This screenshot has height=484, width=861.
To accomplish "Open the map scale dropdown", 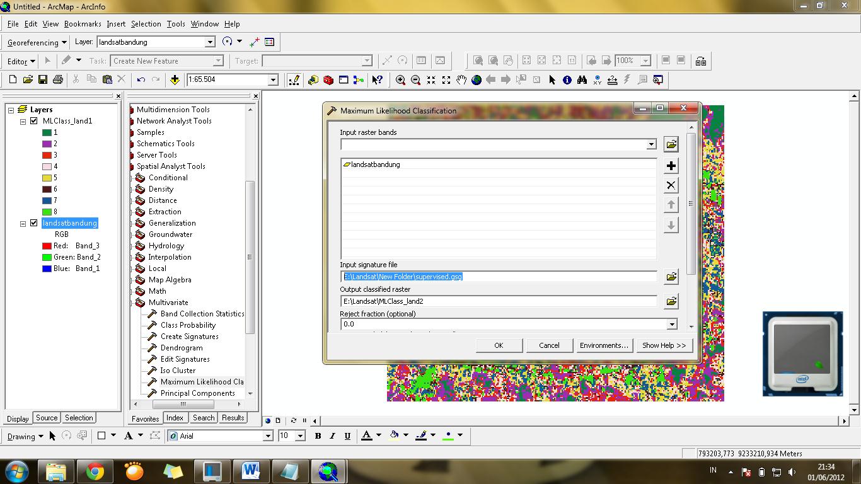I will (x=273, y=79).
